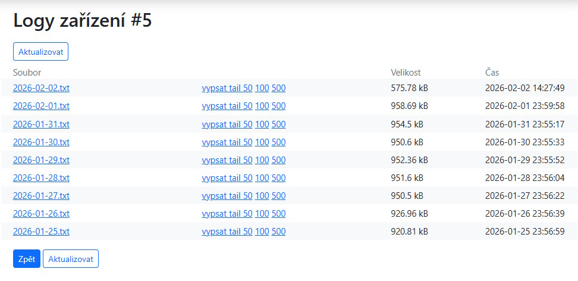Open log file 2026-01-26.txt

(41, 214)
